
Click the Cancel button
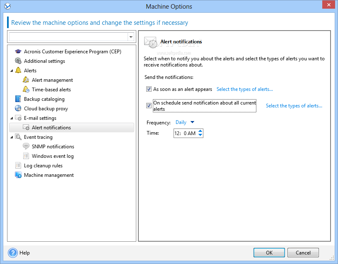click(303, 252)
